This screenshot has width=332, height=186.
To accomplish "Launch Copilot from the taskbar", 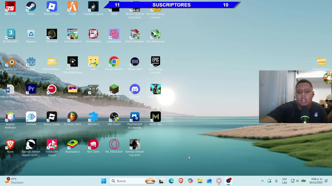I will click(190, 181).
